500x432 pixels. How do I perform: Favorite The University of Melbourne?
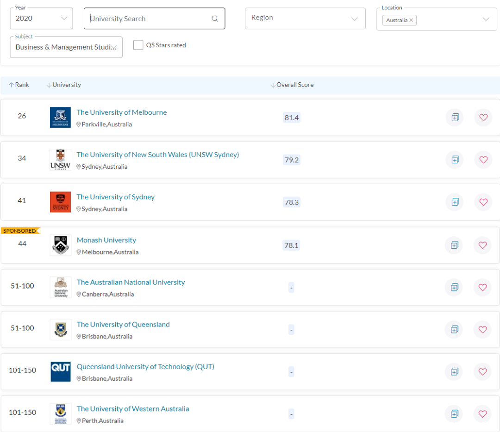coord(483,117)
